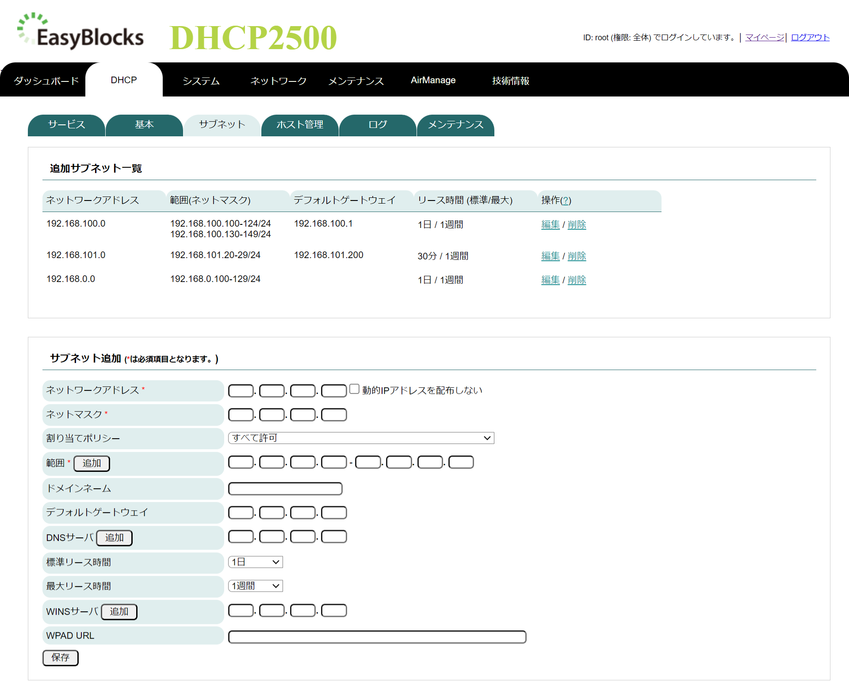The width and height of the screenshot is (849, 694).
Task: Select the 192.168.100.0 network address cell
Action: click(76, 224)
